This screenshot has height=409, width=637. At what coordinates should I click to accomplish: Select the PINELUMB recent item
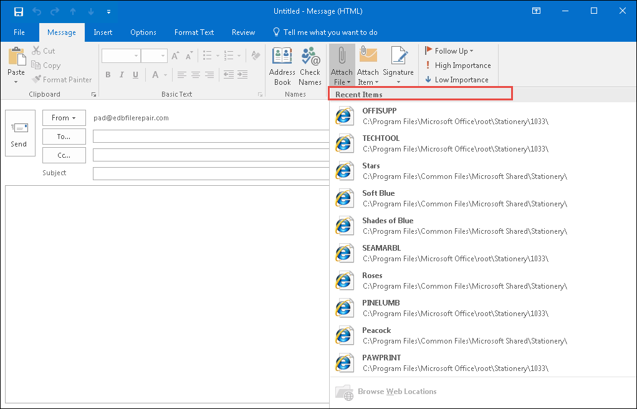tap(483, 308)
